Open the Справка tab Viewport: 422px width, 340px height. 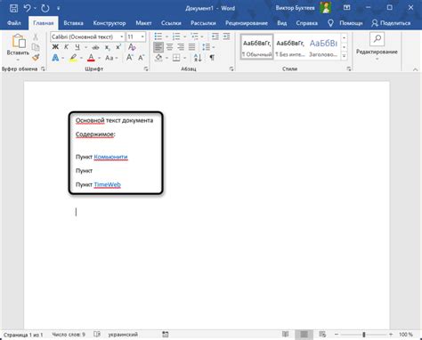[x=306, y=23]
